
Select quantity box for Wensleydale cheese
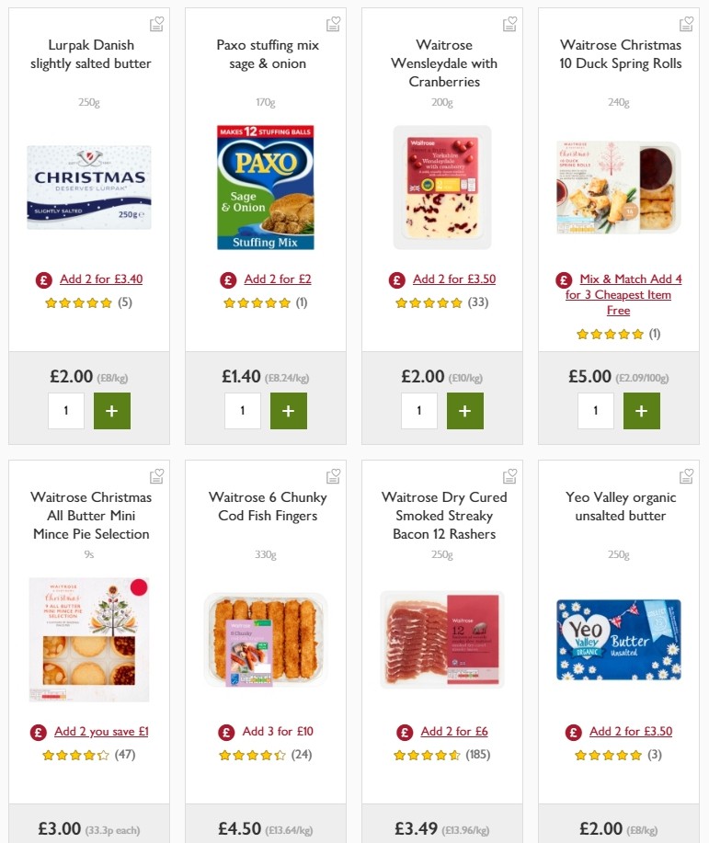pos(419,411)
